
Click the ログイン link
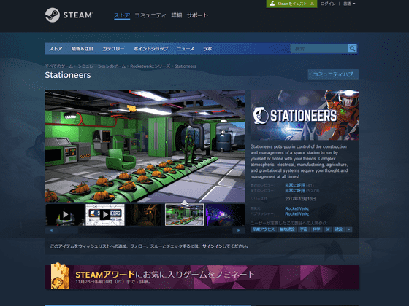[328, 4]
